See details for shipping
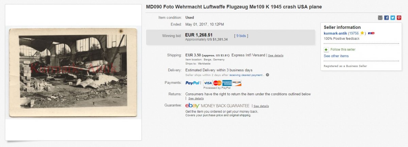This screenshot has width=408, height=147. [x=275, y=55]
